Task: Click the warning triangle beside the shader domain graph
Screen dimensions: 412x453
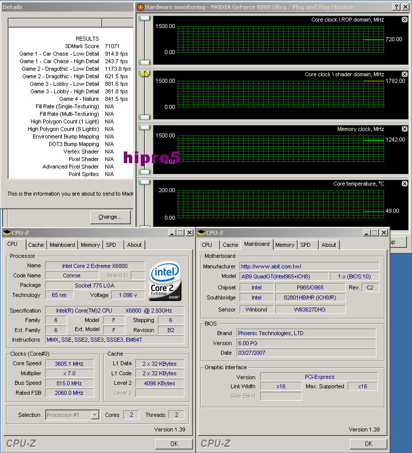Action: pyautogui.click(x=144, y=74)
